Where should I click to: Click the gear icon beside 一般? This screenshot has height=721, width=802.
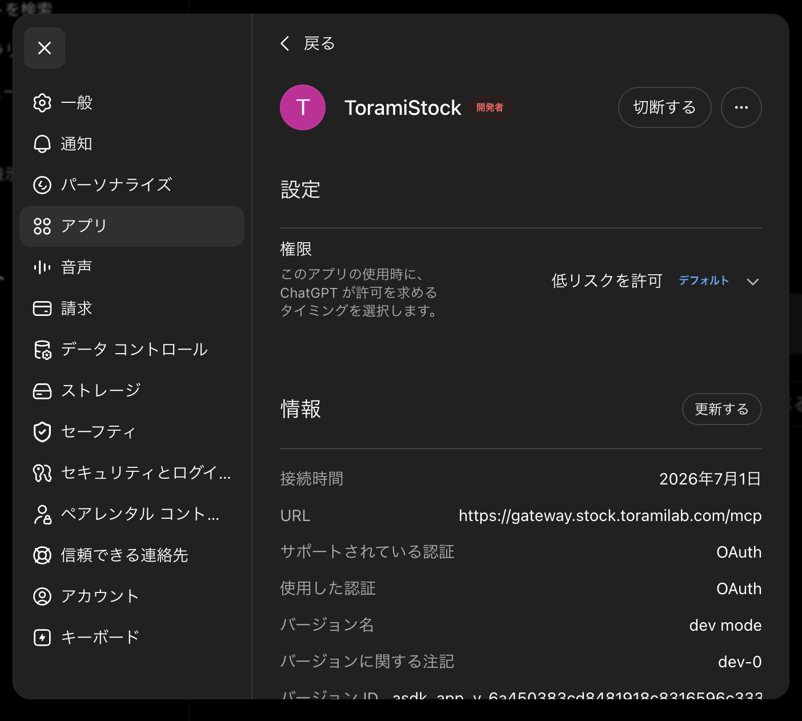42,103
